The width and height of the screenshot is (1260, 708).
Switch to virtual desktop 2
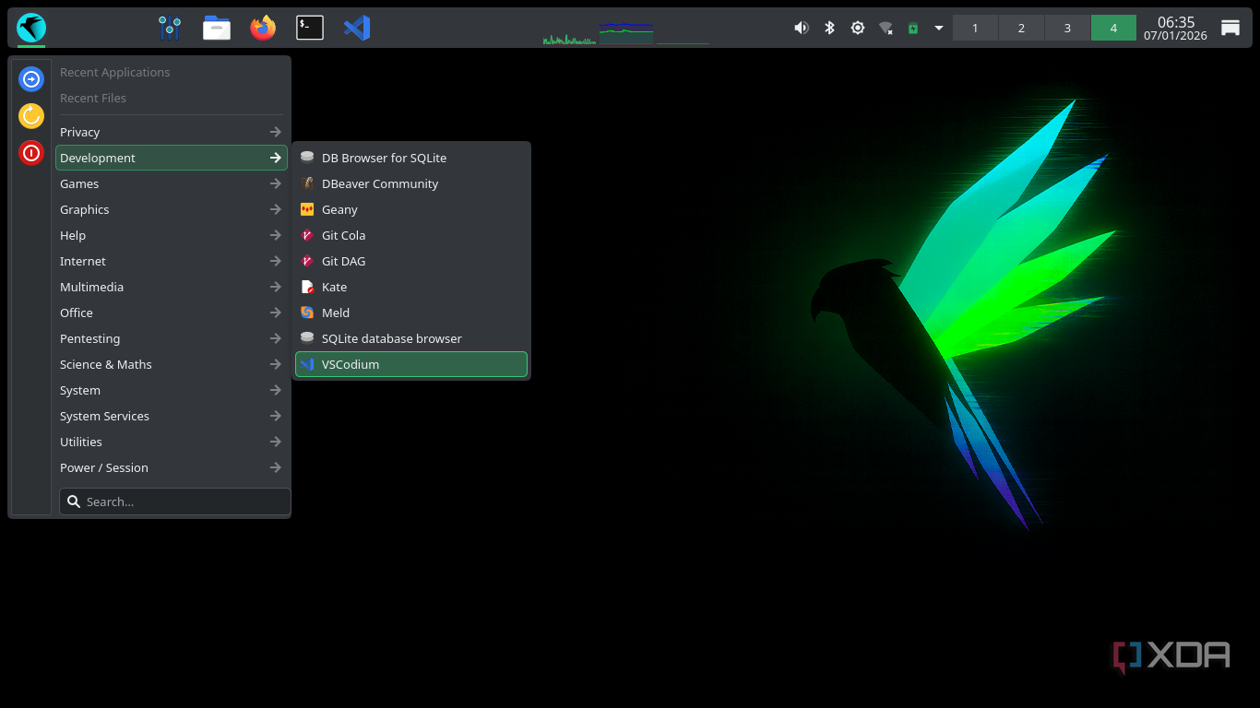1021,28
